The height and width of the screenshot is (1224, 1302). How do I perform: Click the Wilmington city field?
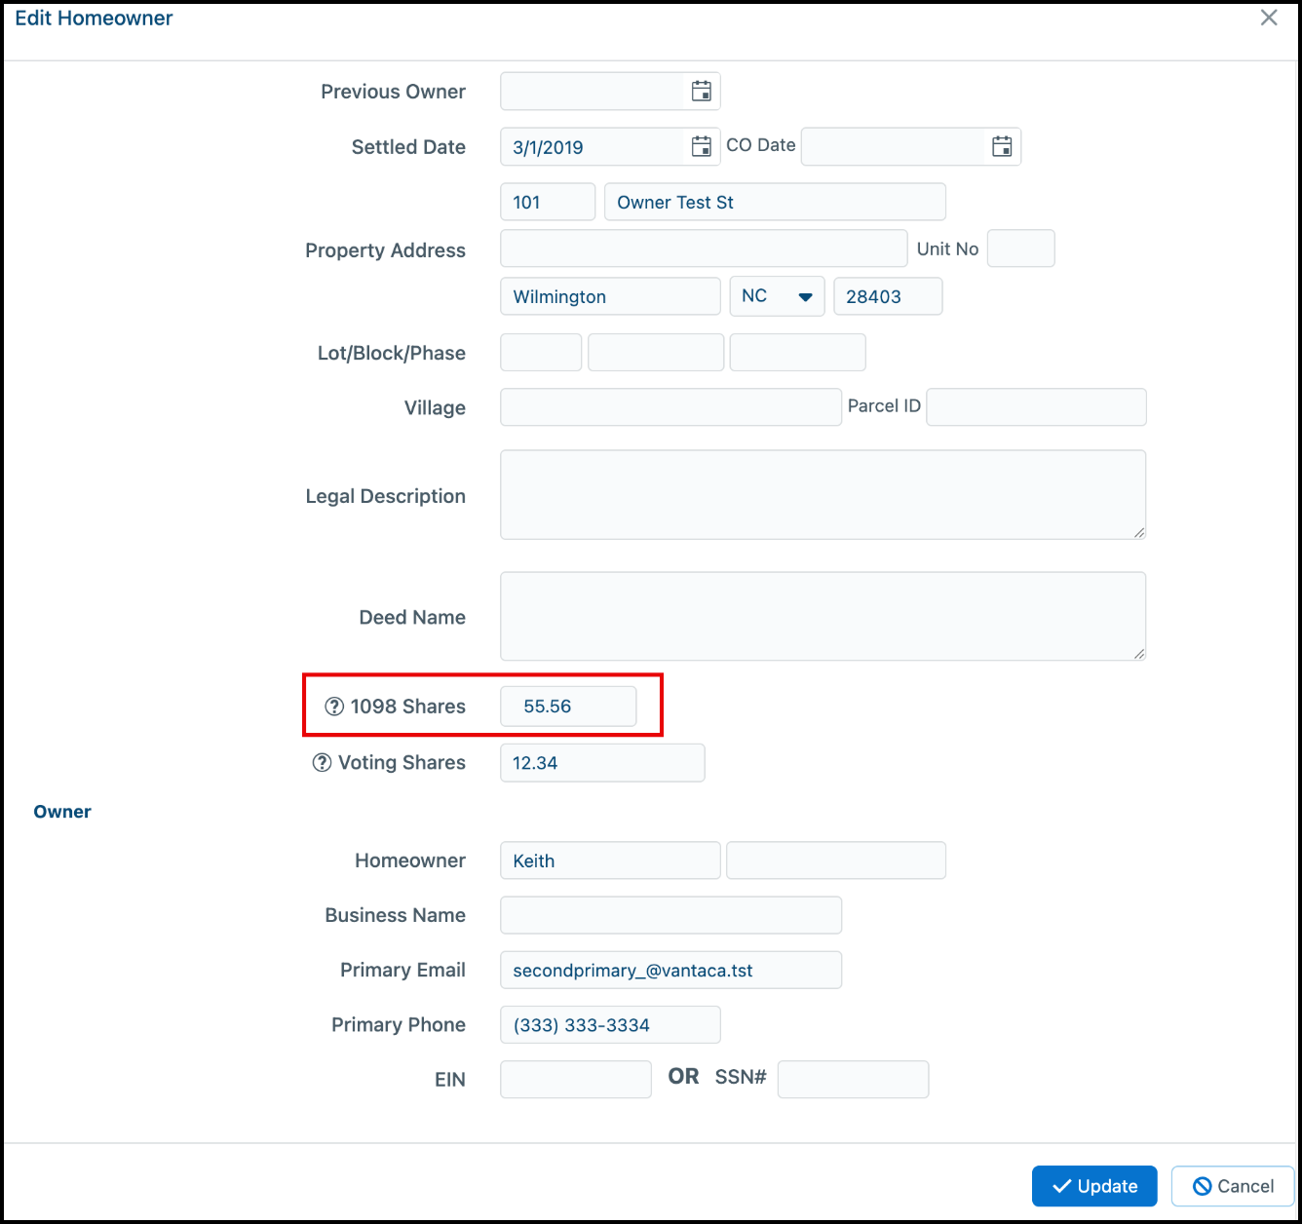coord(610,296)
